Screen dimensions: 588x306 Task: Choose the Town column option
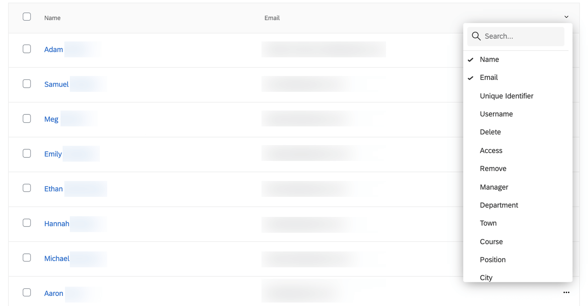point(488,223)
